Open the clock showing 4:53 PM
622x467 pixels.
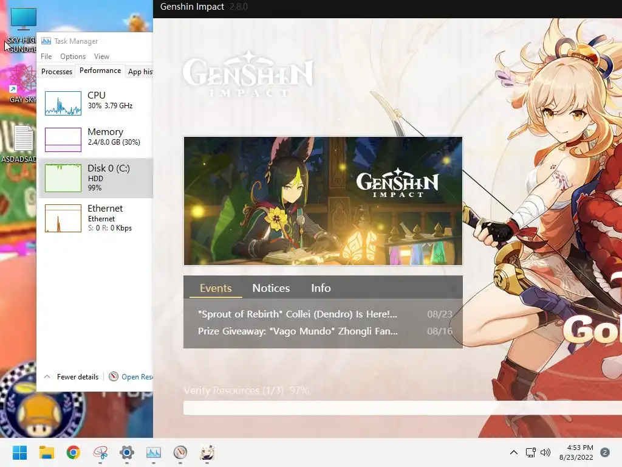point(576,452)
